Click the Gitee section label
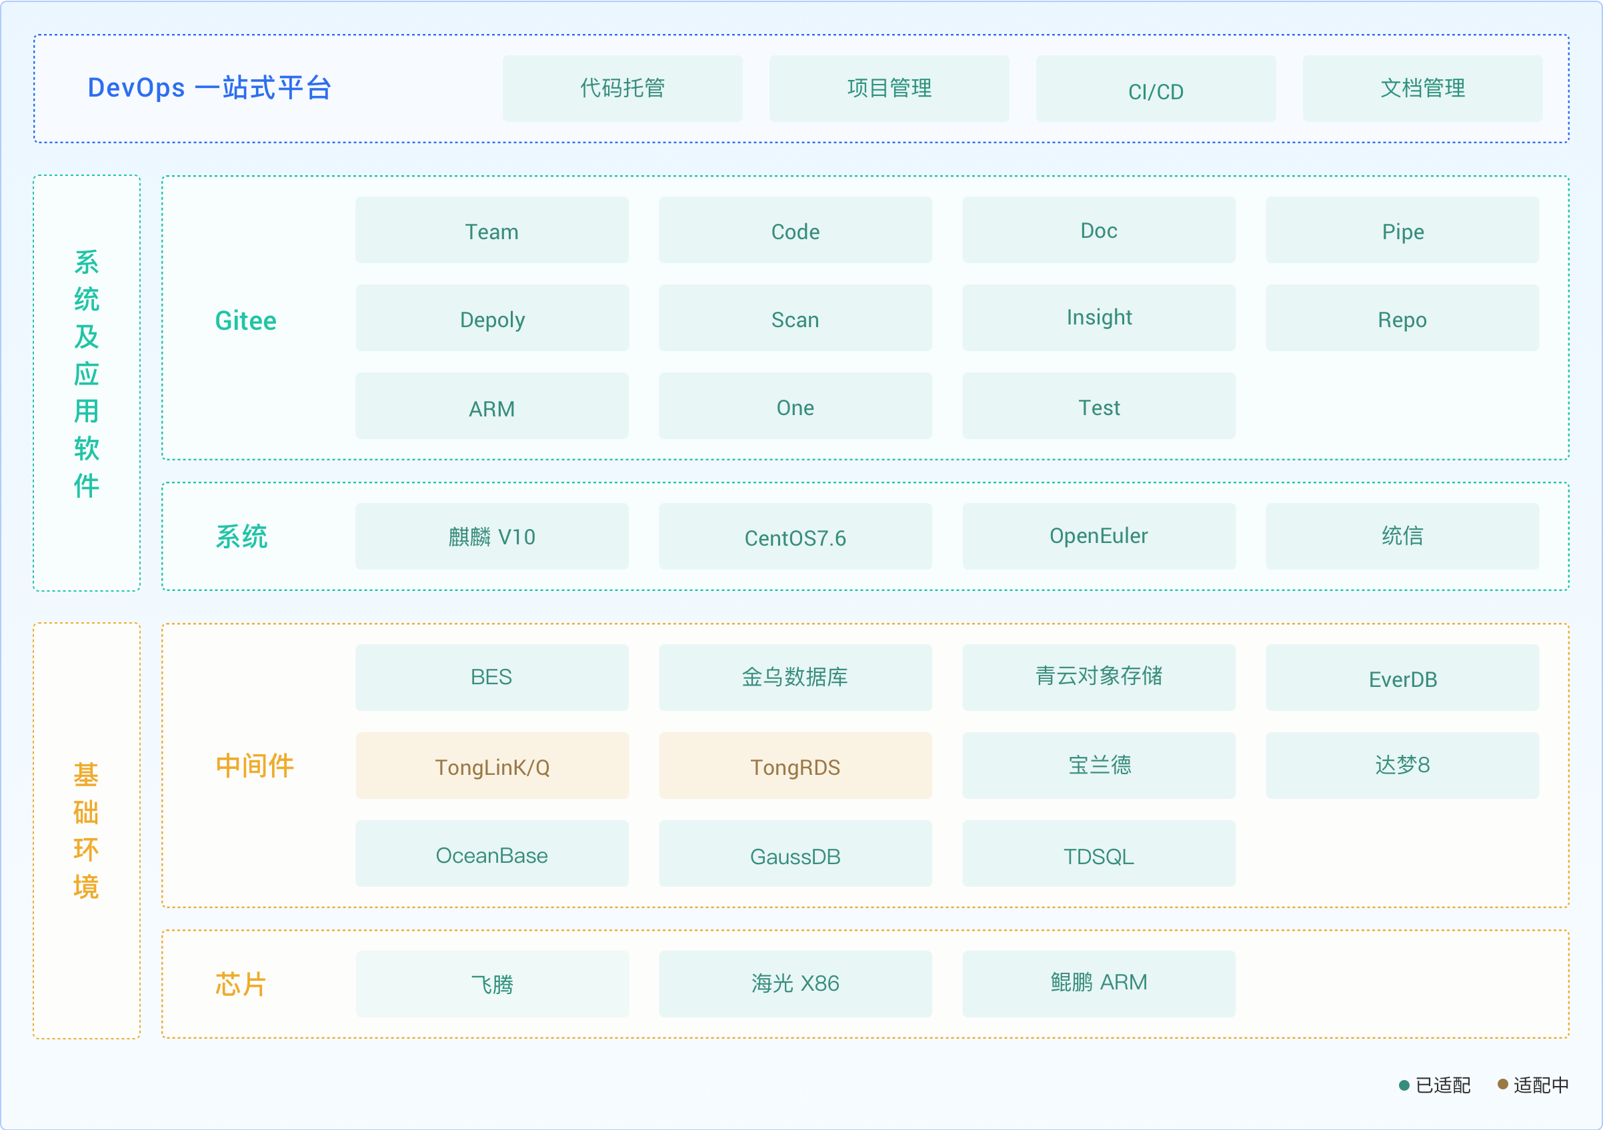This screenshot has height=1130, width=1603. point(246,321)
